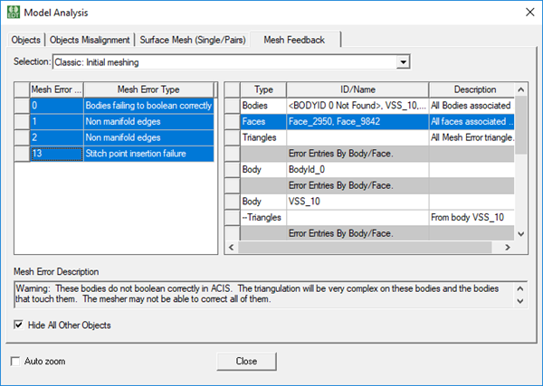
Task: Switch to the Objects tab
Action: click(25, 40)
